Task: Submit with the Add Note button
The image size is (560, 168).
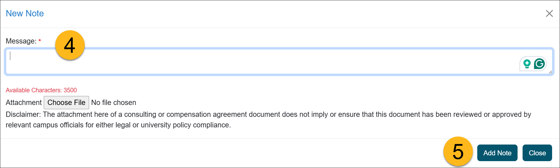Action: (497, 153)
